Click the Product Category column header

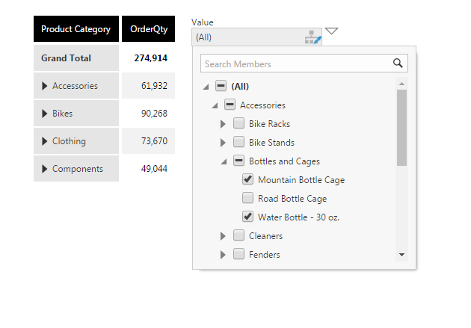pyautogui.click(x=76, y=29)
